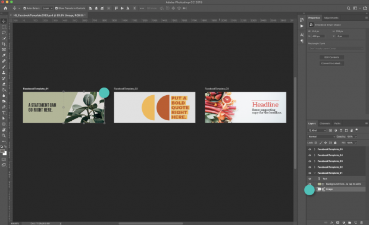Select the Brush tool
The height and width of the screenshot is (225, 369).
pyautogui.click(x=4, y=67)
